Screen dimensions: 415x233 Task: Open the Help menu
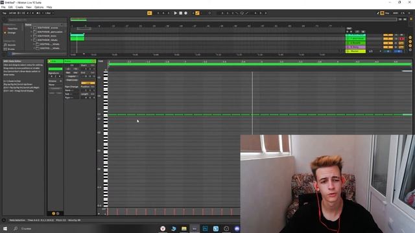49,7
